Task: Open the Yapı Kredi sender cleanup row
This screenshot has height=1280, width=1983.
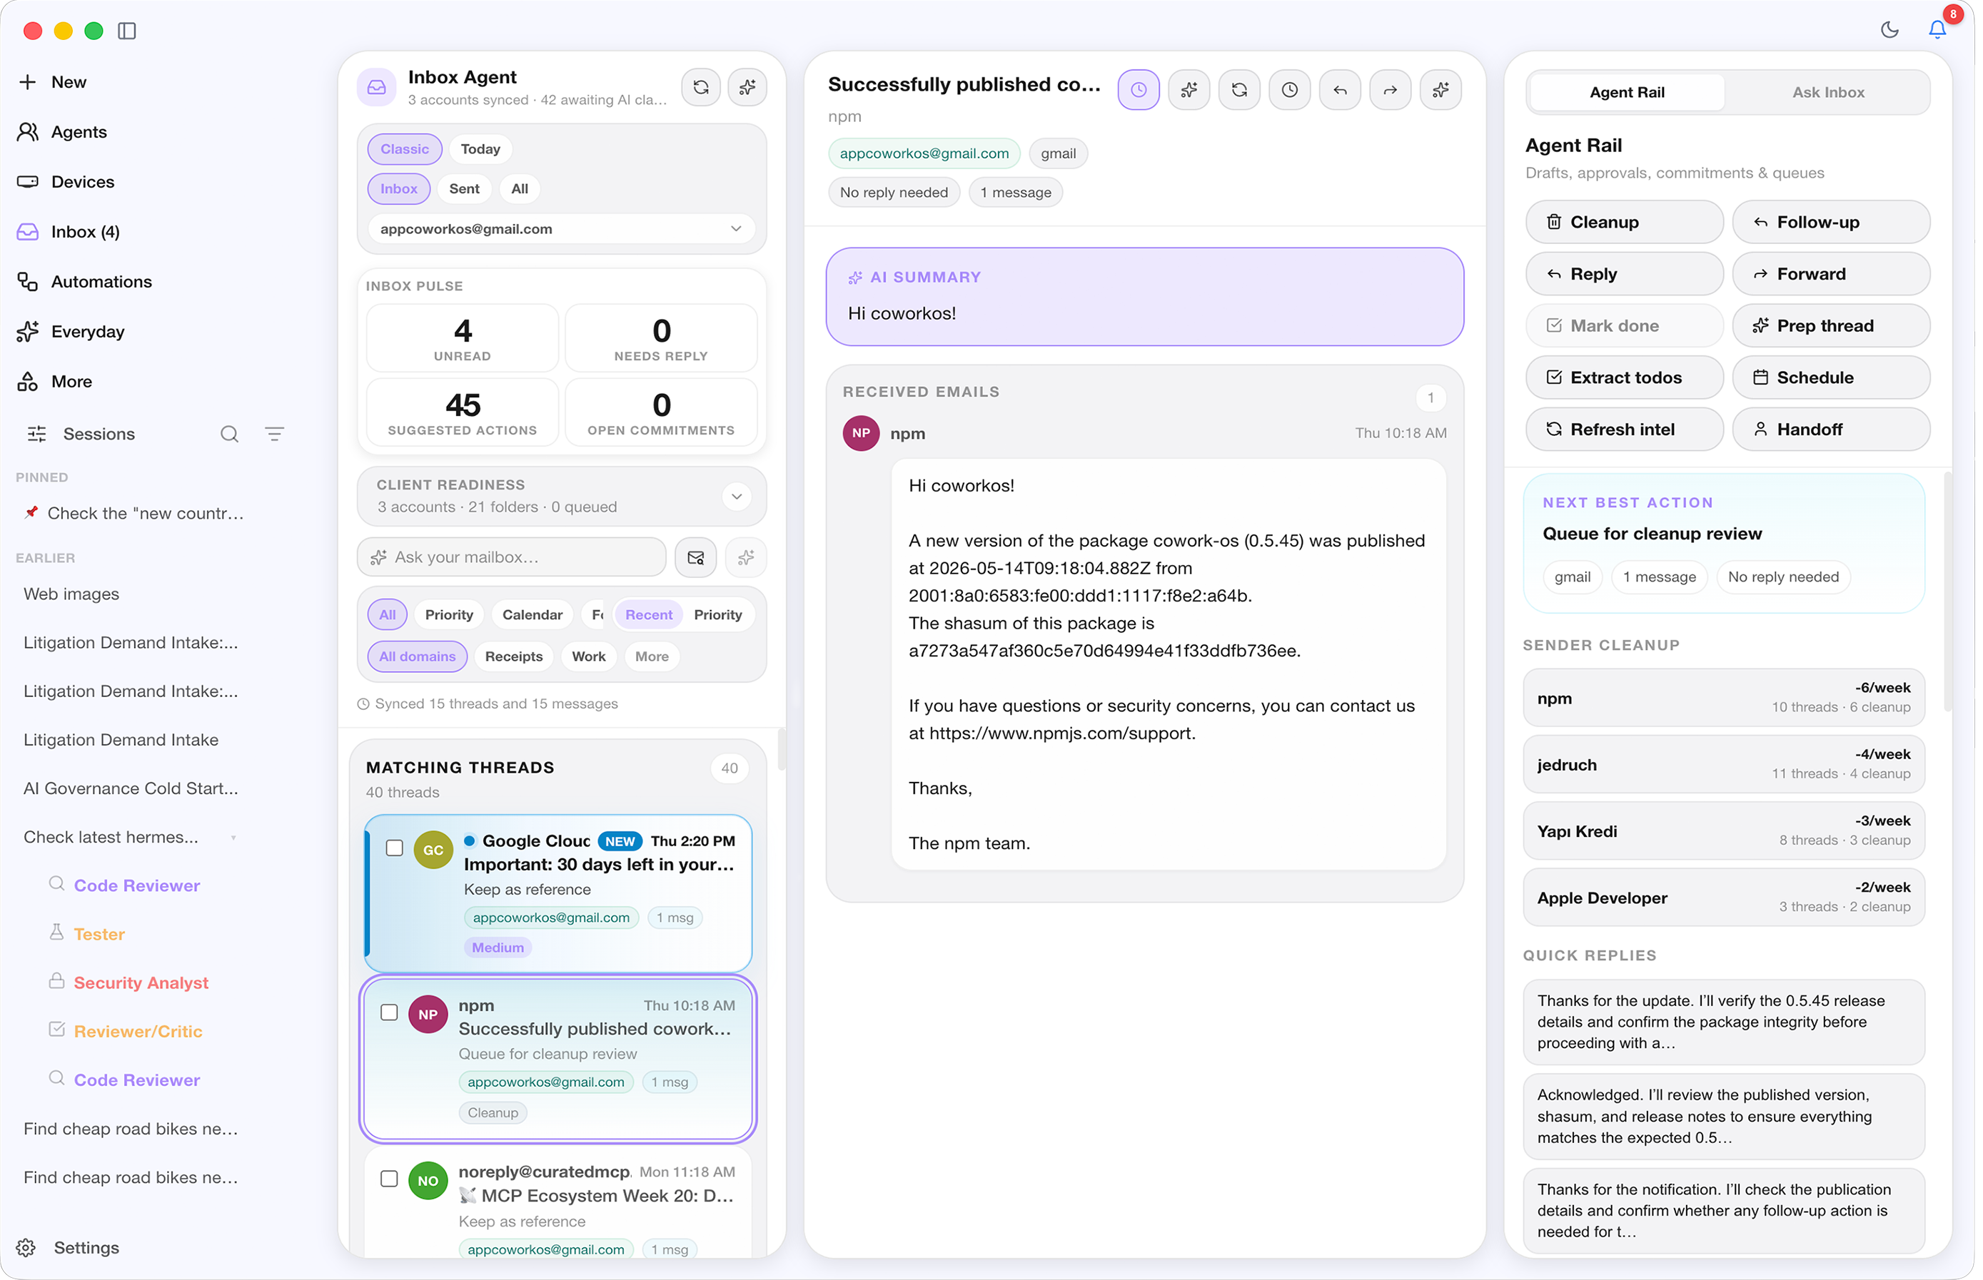Action: (1724, 831)
